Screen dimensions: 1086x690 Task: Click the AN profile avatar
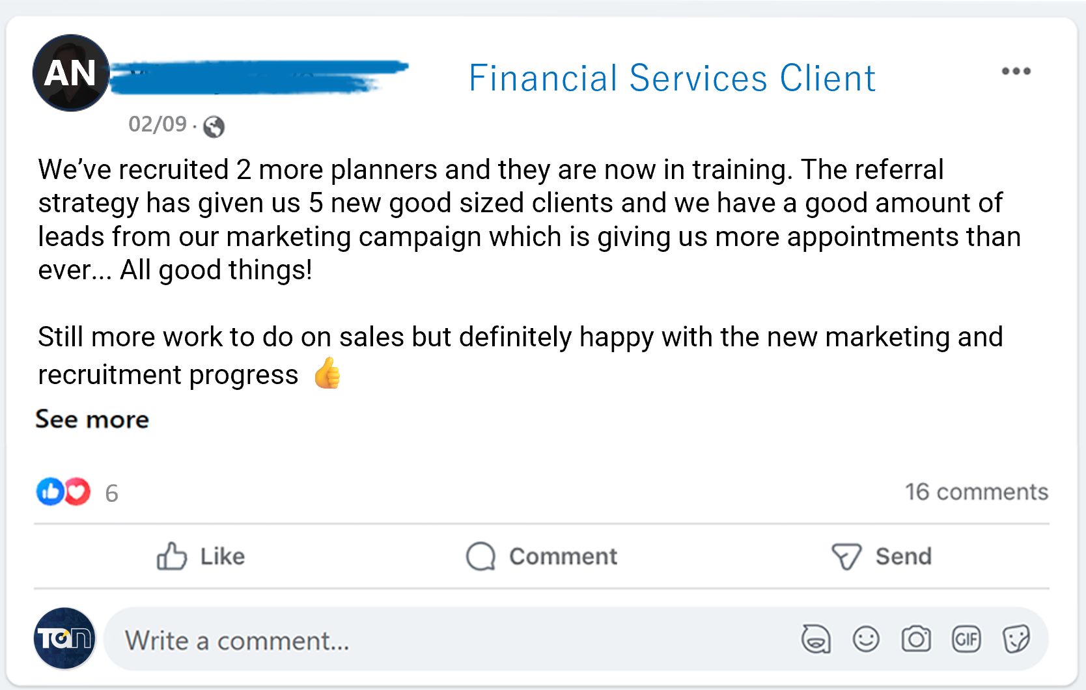tap(70, 72)
